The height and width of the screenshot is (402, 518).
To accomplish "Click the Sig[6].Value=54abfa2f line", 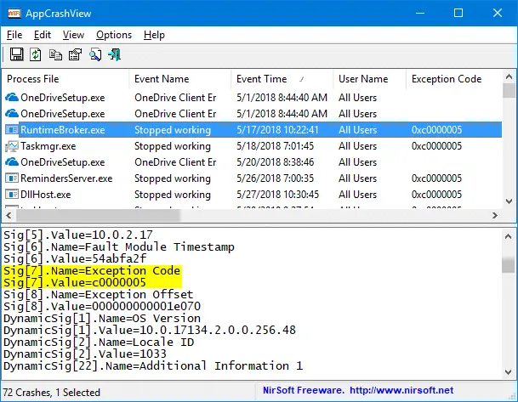I will (x=75, y=258).
